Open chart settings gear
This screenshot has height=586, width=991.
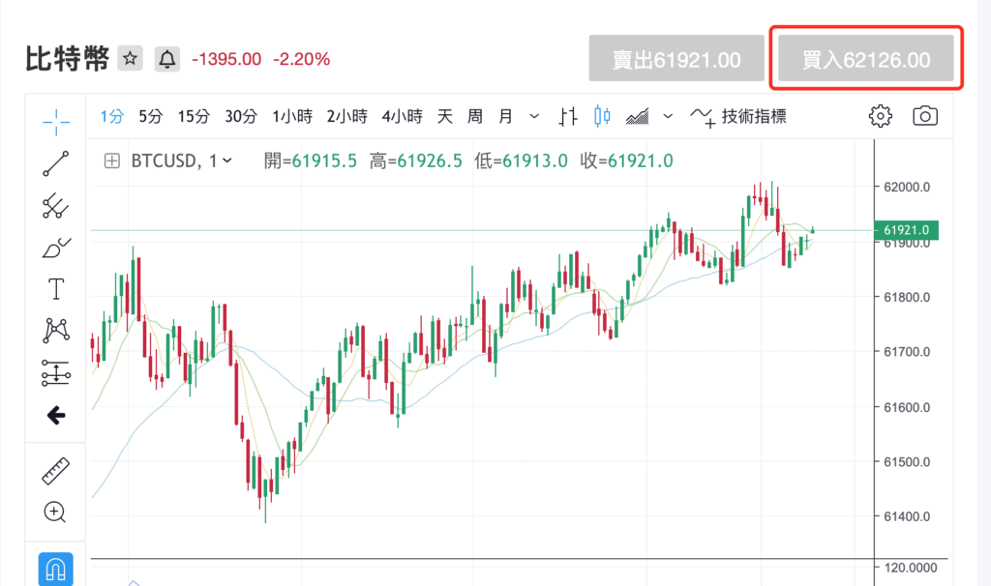880,117
